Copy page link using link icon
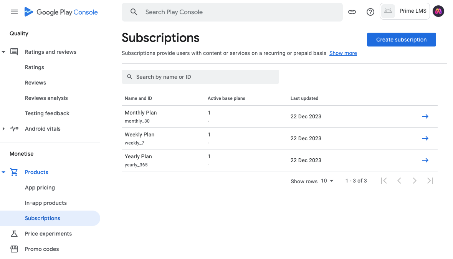The width and height of the screenshot is (453, 259). coord(352,12)
